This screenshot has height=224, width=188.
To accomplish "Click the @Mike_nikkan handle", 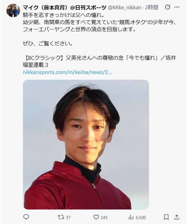I will (125, 7).
